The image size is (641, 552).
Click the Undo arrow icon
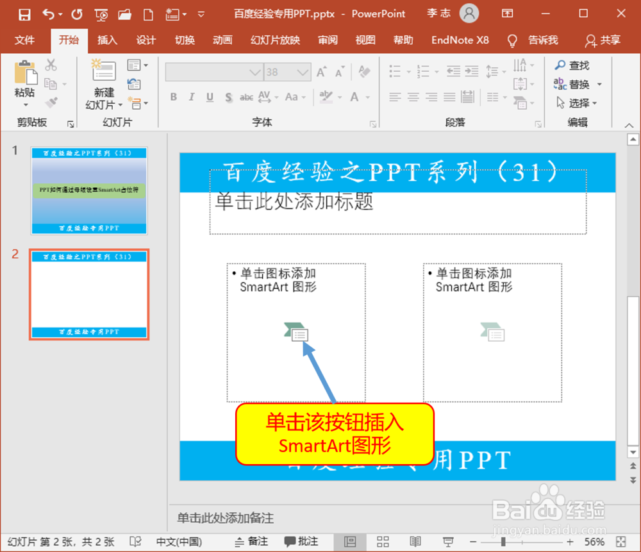point(49,15)
